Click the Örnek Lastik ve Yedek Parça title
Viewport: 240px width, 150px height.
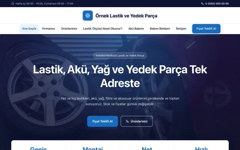(126, 16)
